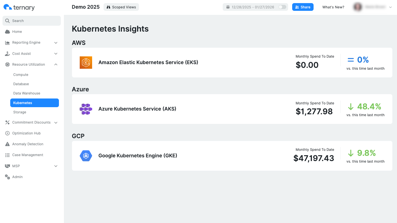The width and height of the screenshot is (397, 223).
Task: Click the Azure AKS hexagon icon
Action: coord(86,109)
